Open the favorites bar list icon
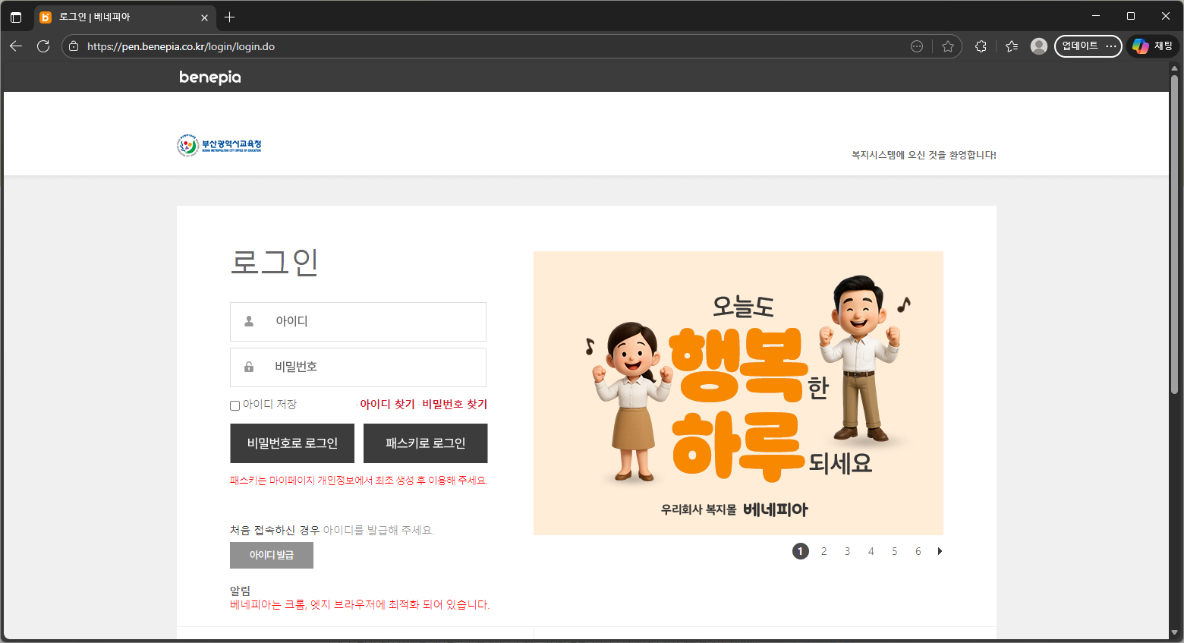 pos(1010,46)
